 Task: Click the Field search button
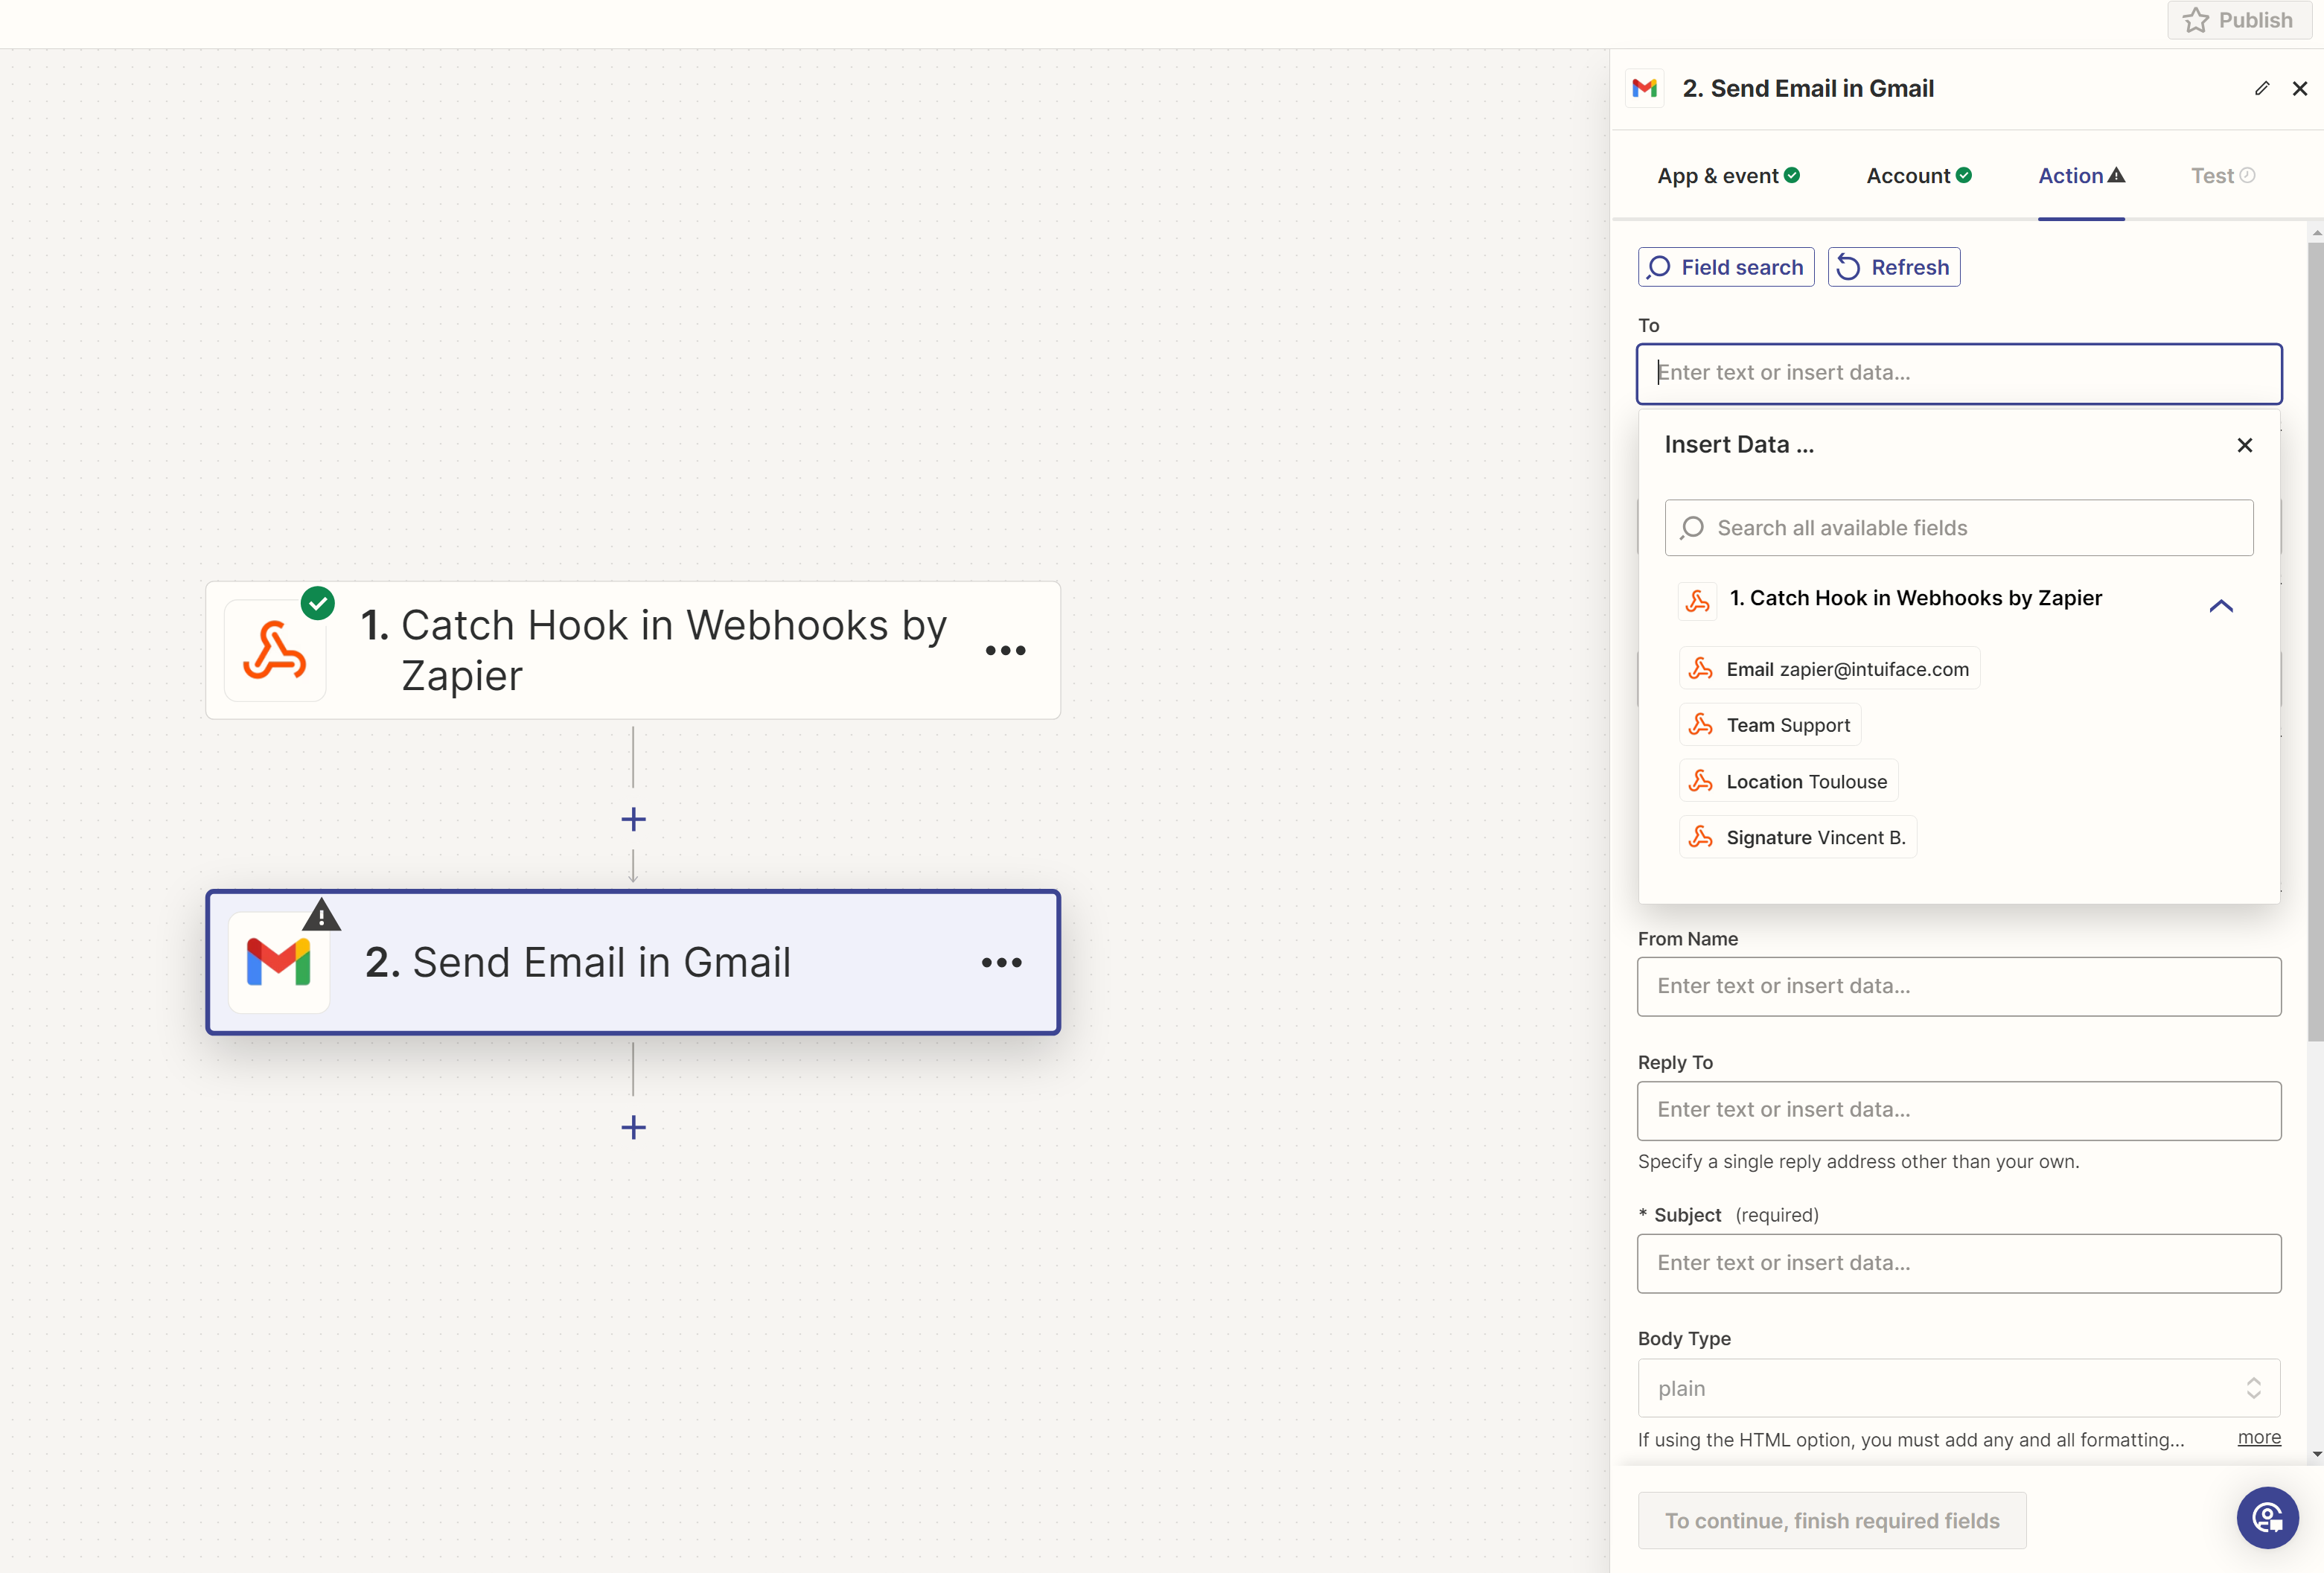point(1726,267)
